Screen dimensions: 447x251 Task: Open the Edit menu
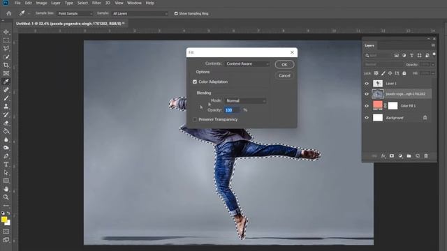click(x=28, y=3)
